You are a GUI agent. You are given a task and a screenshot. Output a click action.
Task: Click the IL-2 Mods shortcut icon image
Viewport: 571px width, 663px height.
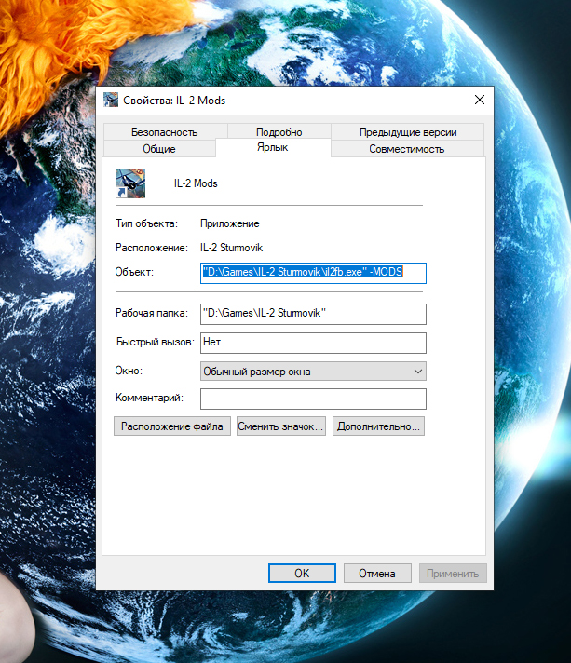[x=130, y=183]
